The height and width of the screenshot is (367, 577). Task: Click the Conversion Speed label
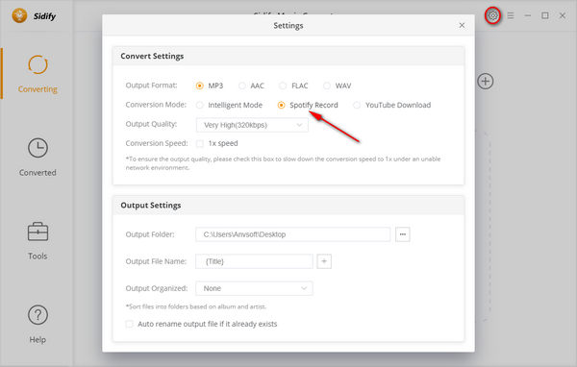pos(157,143)
